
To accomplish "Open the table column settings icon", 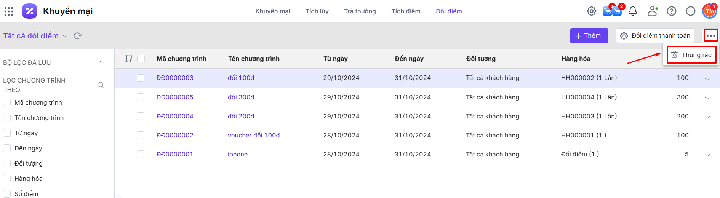I will pyautogui.click(x=128, y=59).
